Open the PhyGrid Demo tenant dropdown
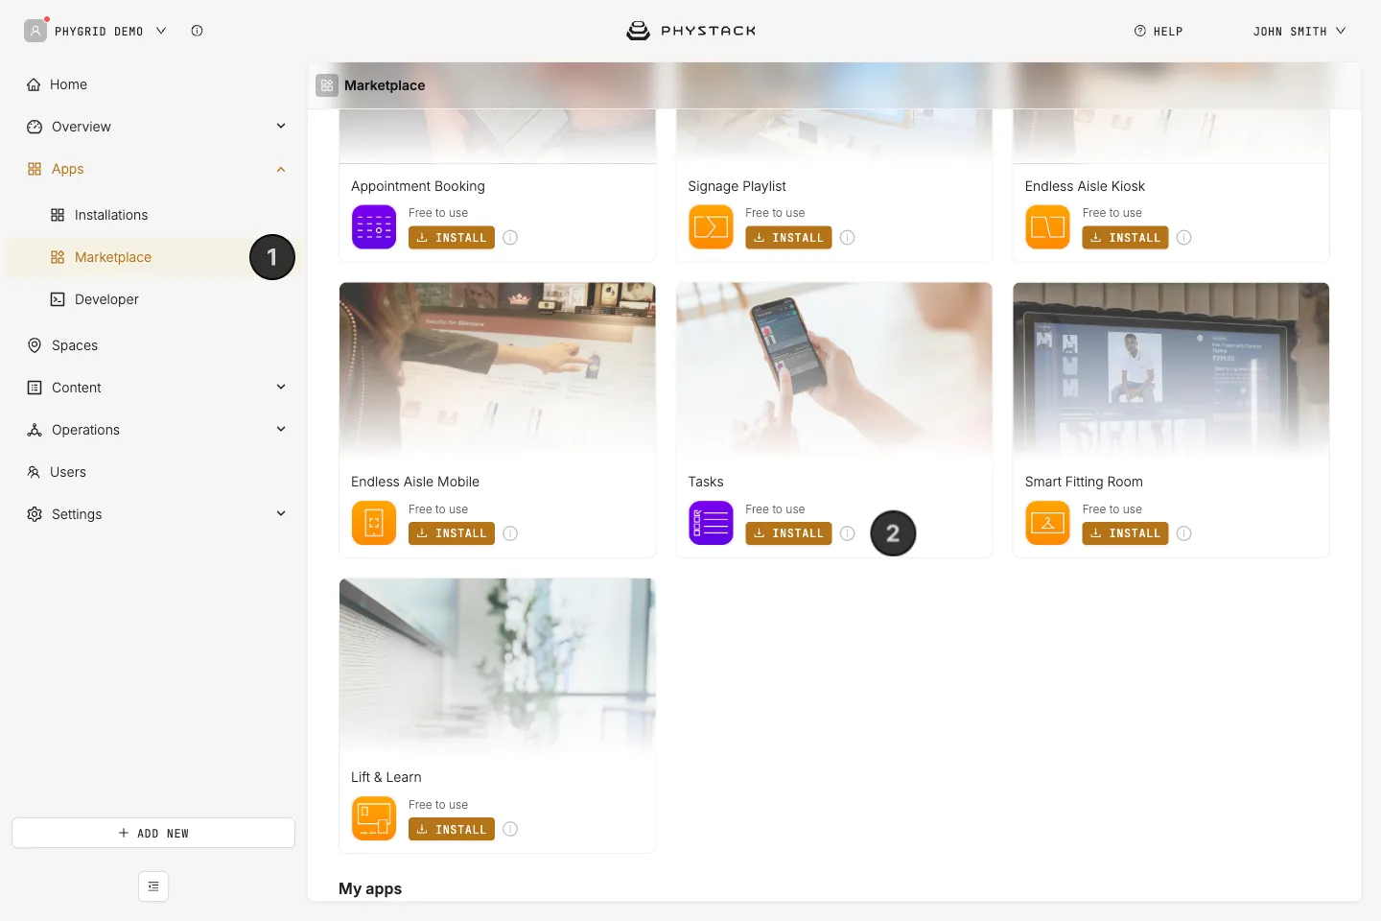 click(96, 31)
